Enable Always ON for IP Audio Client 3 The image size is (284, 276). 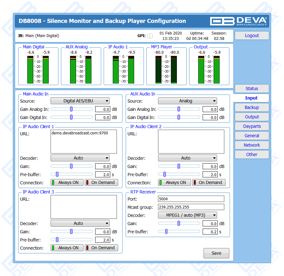(x=67, y=248)
